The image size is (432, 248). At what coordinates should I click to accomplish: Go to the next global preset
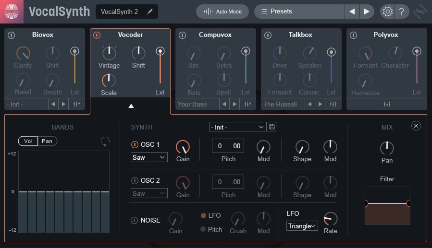367,12
